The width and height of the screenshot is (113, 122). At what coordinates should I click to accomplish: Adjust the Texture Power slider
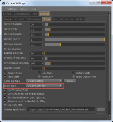(75, 40)
